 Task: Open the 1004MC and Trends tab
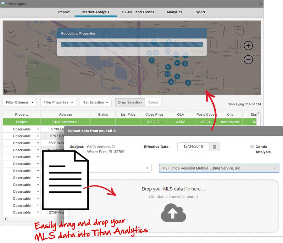138,12
